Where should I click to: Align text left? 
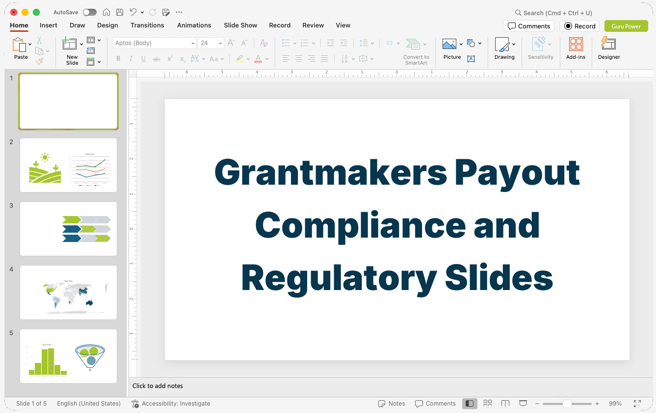tap(286, 59)
